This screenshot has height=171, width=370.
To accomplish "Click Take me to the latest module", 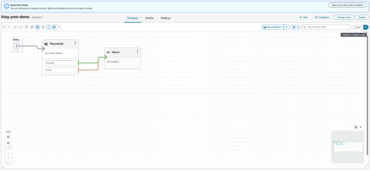I will pyautogui.click(x=347, y=5).
